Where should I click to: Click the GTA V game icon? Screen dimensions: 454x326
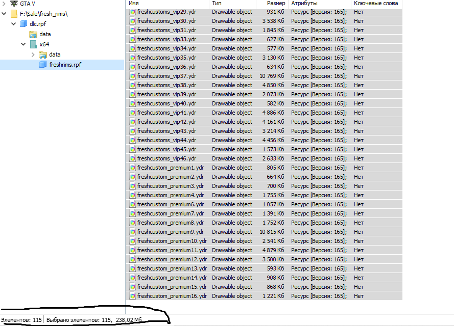pyautogui.click(x=14, y=4)
